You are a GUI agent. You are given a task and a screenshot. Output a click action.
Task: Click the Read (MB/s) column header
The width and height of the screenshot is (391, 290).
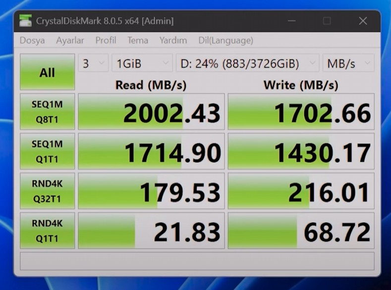pos(151,85)
